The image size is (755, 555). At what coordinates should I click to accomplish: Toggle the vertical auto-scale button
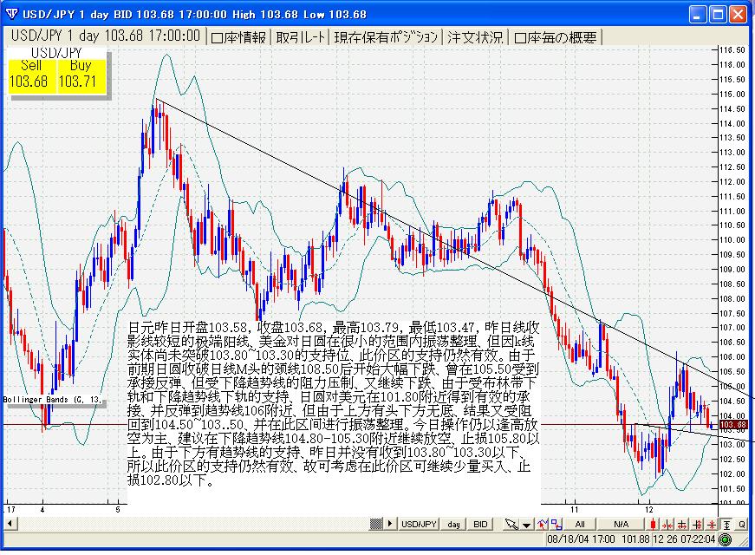click(726, 524)
